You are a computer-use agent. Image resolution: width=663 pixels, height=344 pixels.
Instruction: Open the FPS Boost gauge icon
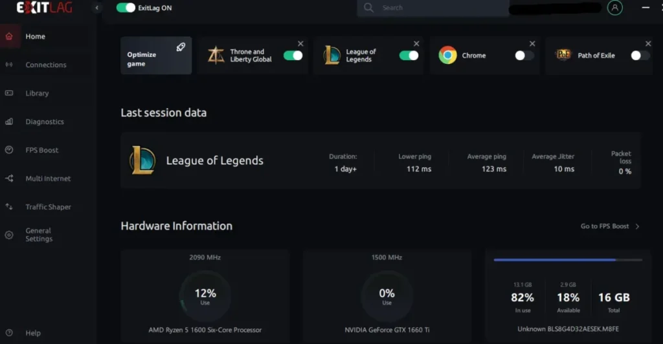(9, 150)
